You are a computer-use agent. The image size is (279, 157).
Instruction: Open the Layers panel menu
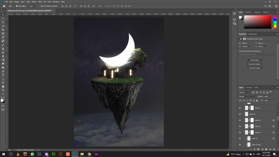[277, 88]
